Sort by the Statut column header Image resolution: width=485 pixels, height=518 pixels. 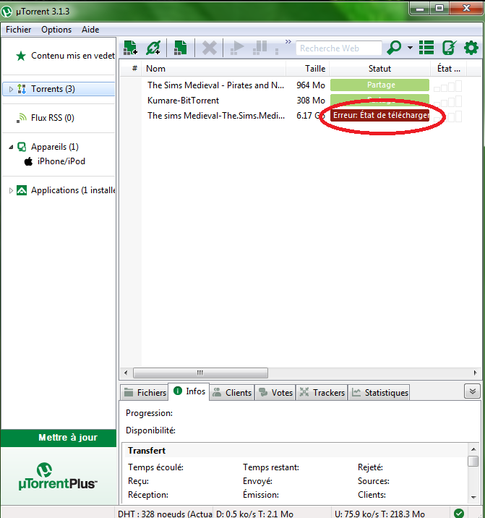(379, 69)
